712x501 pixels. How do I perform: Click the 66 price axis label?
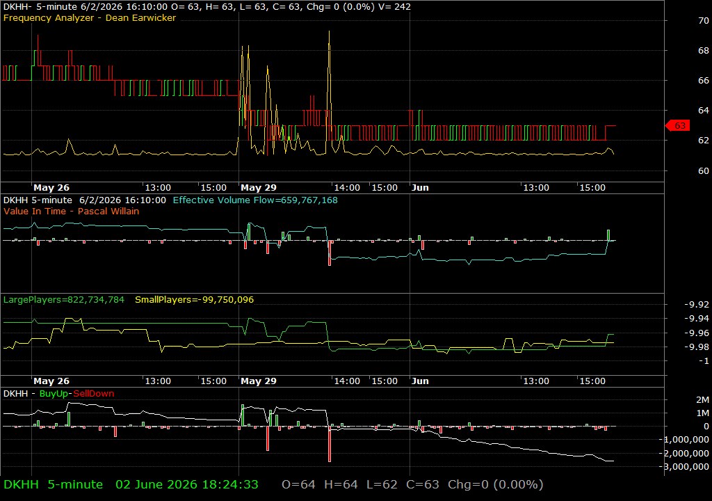704,81
